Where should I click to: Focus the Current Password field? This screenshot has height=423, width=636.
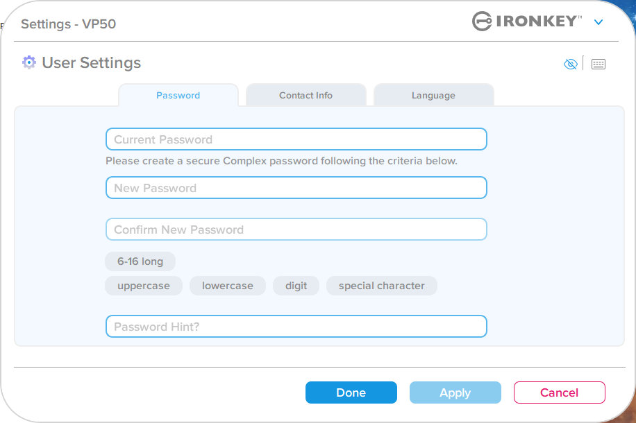tap(296, 139)
